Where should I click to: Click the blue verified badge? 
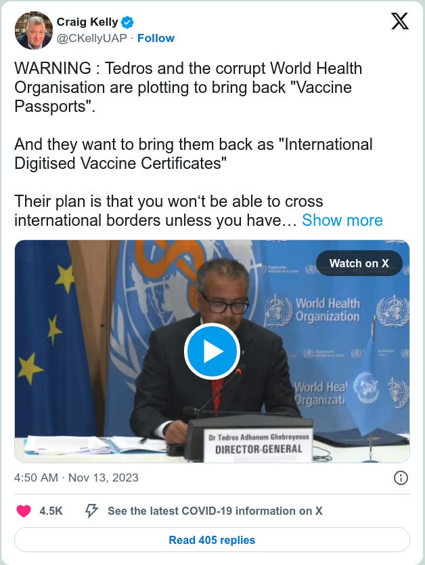pyautogui.click(x=127, y=22)
